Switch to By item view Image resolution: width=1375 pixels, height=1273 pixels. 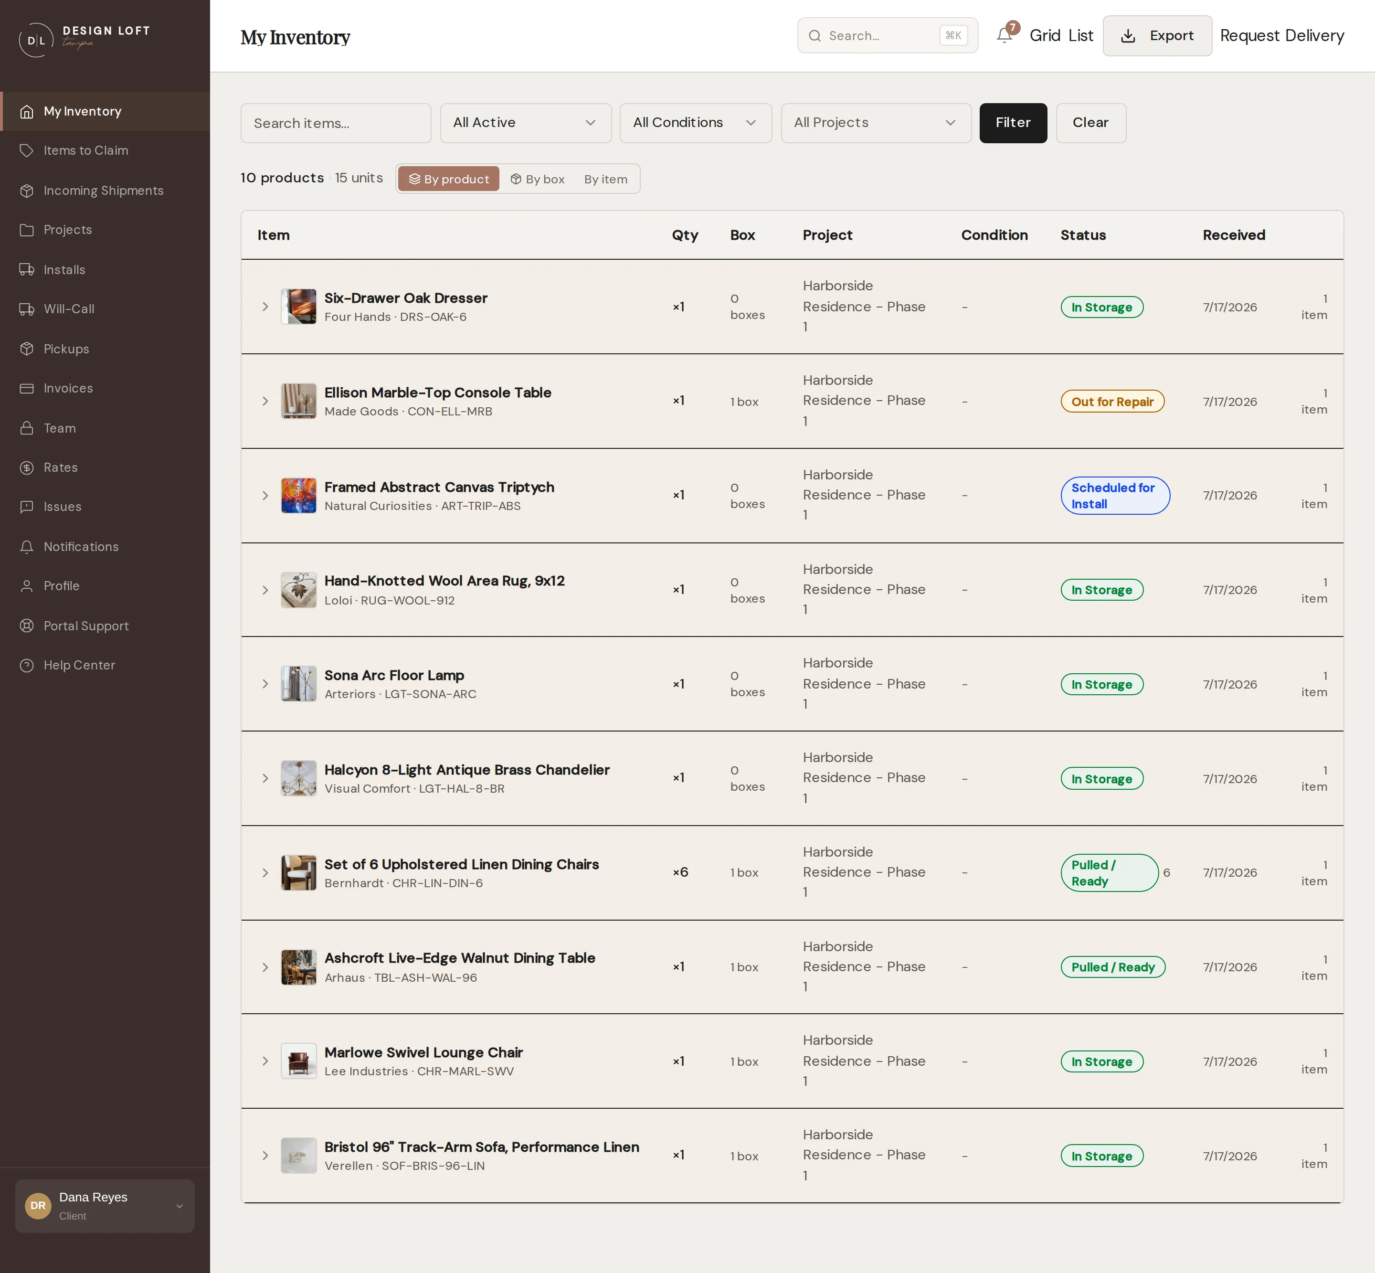tap(605, 179)
